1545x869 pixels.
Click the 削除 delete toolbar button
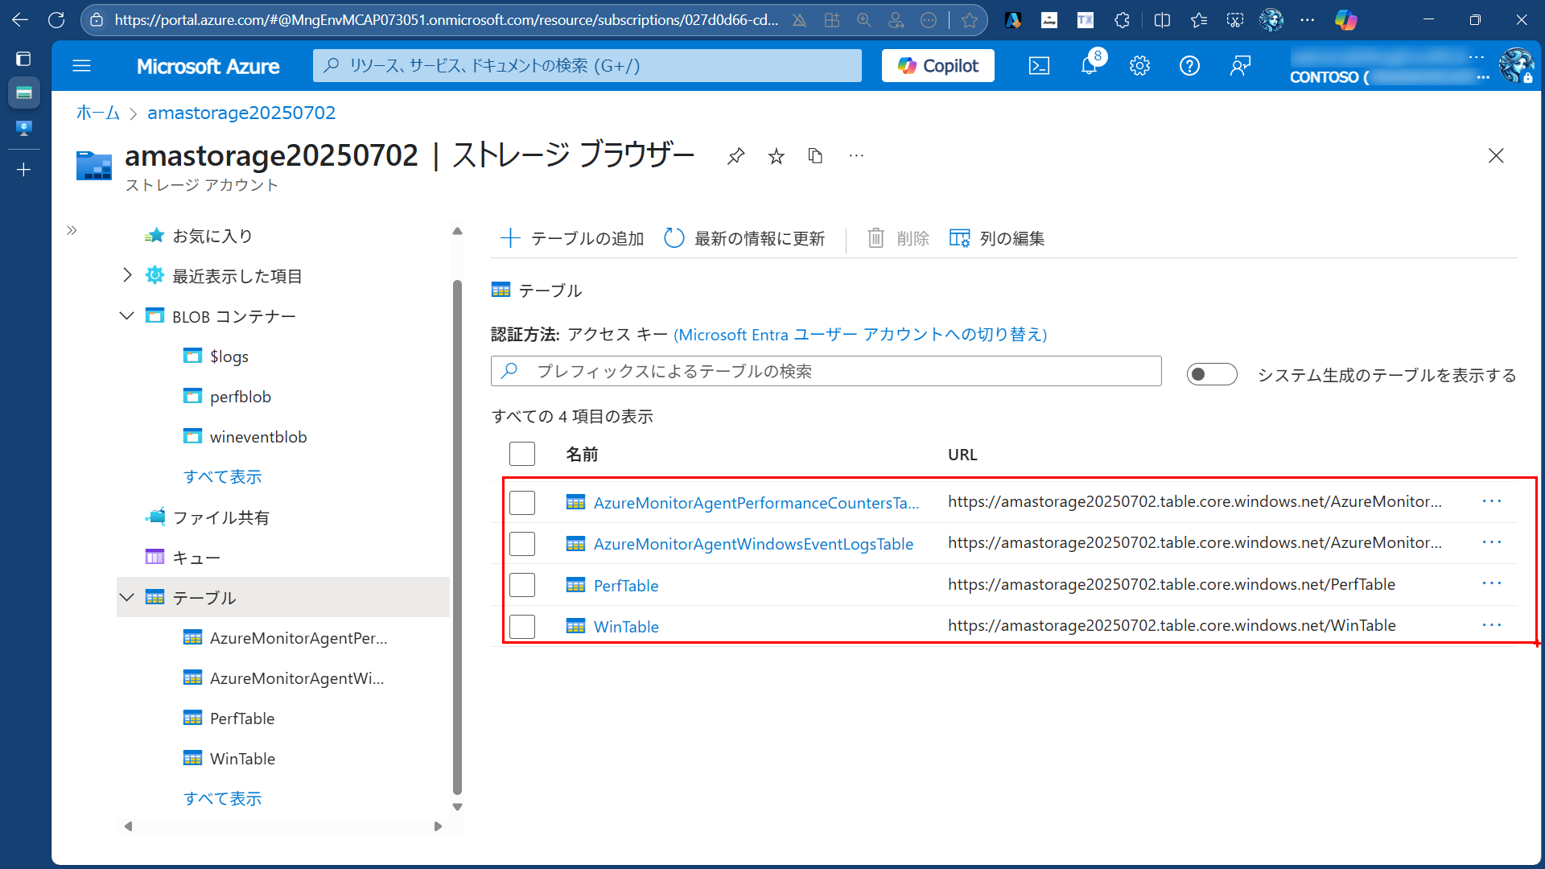point(898,238)
